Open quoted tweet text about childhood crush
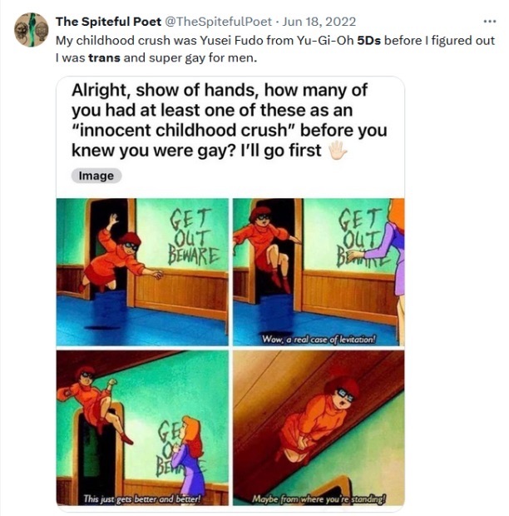This screenshot has width=509, height=516. (229, 121)
